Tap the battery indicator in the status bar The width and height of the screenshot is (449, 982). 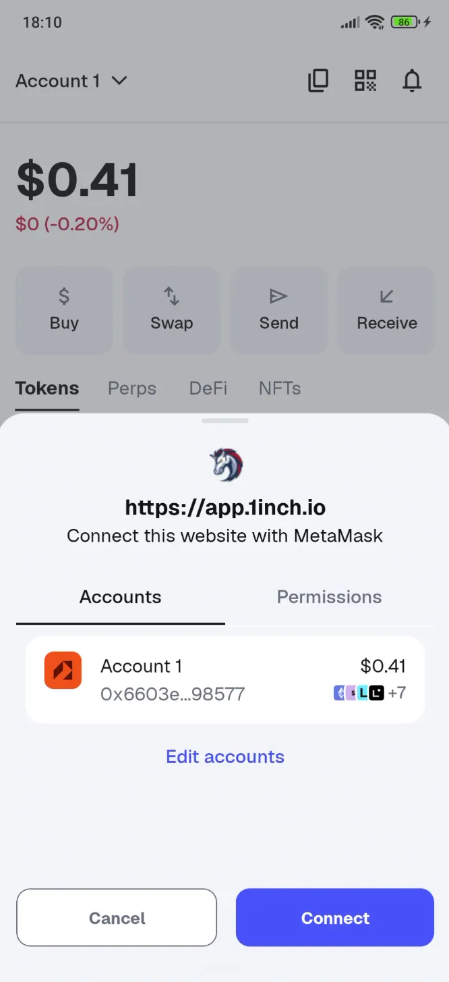[x=404, y=22]
